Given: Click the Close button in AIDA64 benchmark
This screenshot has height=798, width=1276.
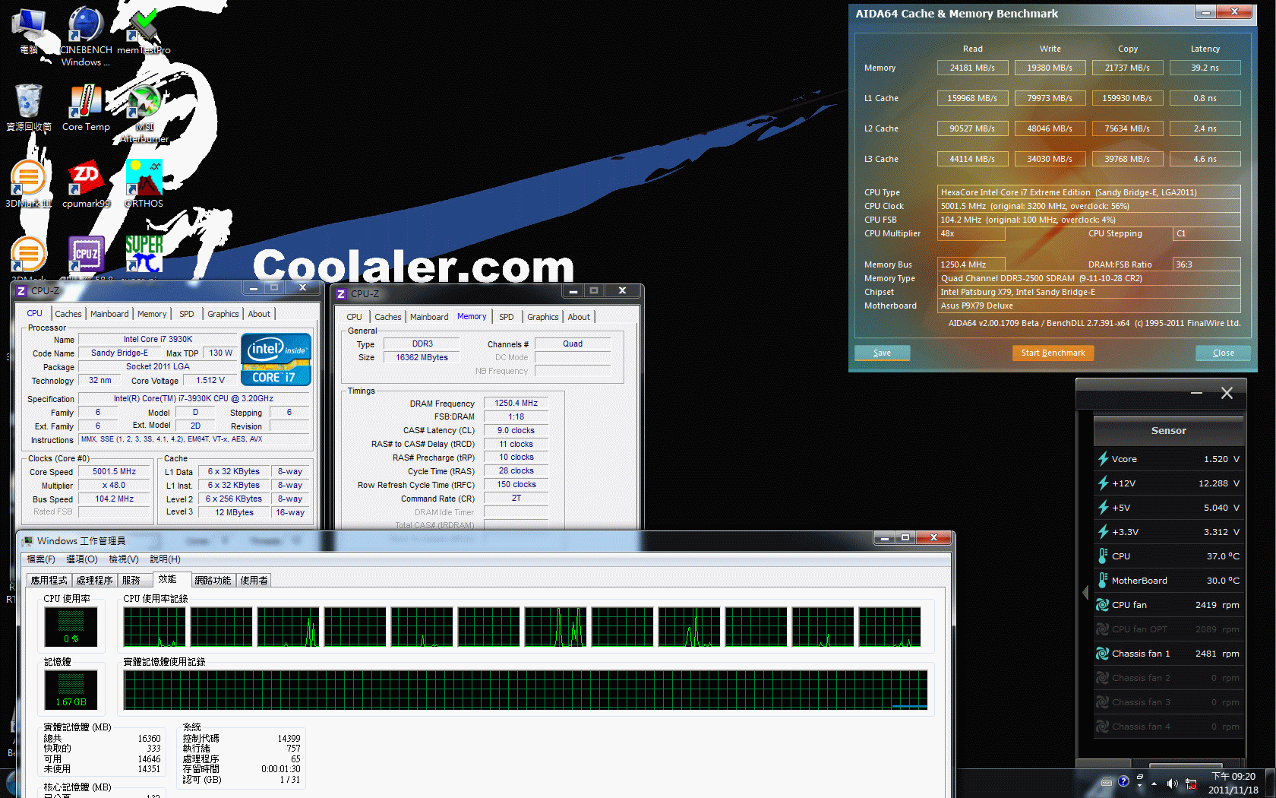Looking at the screenshot, I should click(x=1223, y=353).
